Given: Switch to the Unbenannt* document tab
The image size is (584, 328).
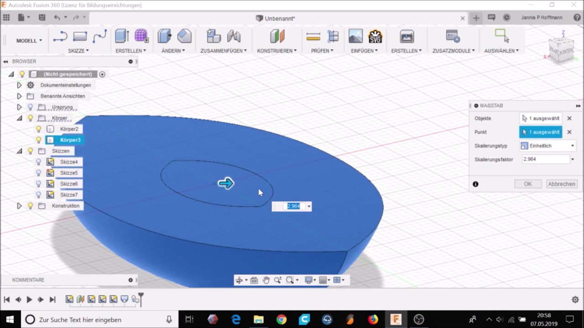Looking at the screenshot, I should [276, 18].
